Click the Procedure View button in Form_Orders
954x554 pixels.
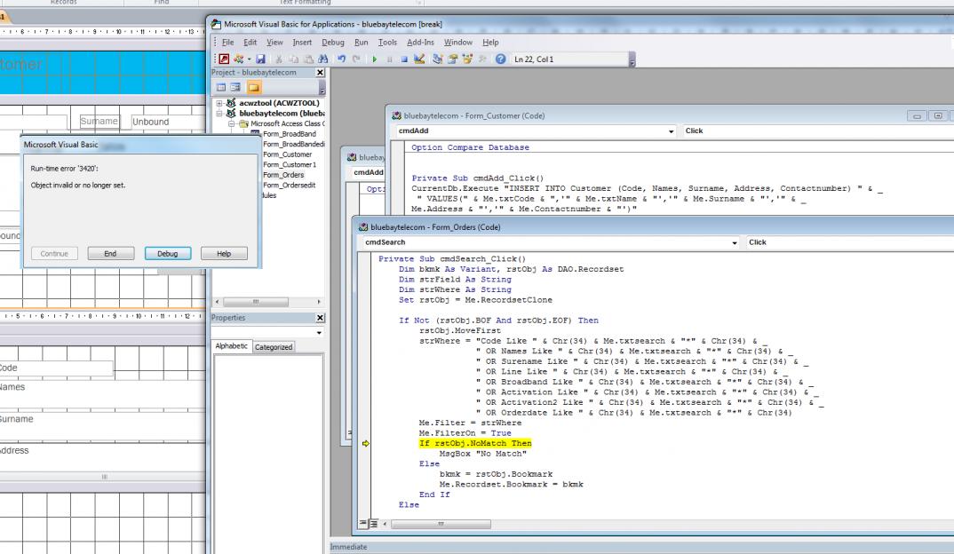pyautogui.click(x=363, y=524)
